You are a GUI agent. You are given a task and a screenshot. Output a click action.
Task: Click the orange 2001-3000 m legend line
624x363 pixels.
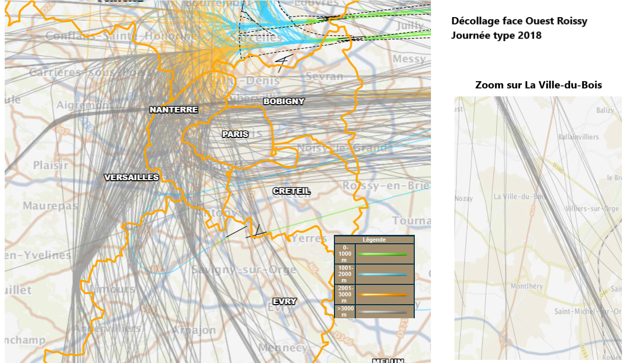(382, 295)
